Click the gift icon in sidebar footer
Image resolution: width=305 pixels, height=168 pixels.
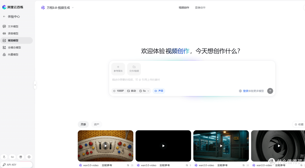[21, 157]
